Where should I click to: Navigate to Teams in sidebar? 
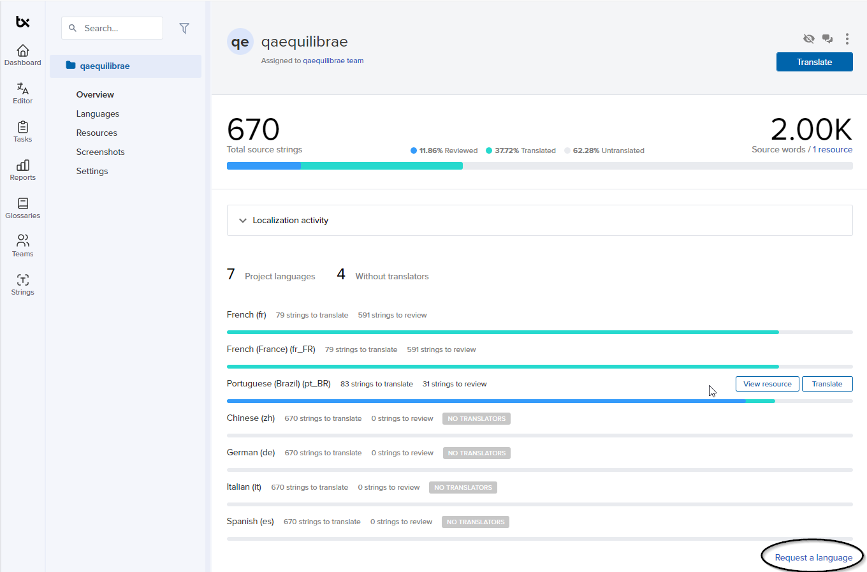22,246
